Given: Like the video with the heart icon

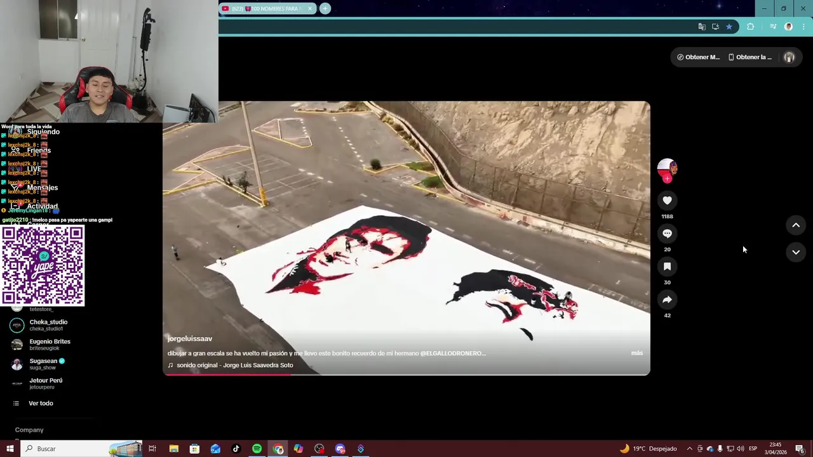Looking at the screenshot, I should [667, 201].
